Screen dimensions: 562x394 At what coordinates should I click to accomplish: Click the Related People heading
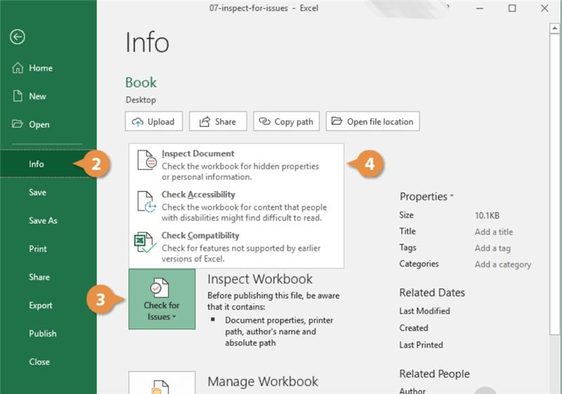(434, 374)
